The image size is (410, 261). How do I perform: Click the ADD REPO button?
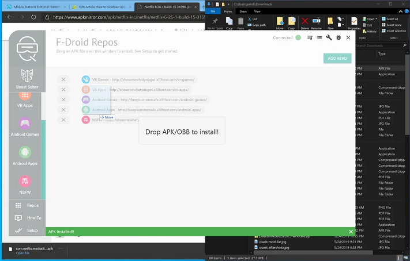337,59
